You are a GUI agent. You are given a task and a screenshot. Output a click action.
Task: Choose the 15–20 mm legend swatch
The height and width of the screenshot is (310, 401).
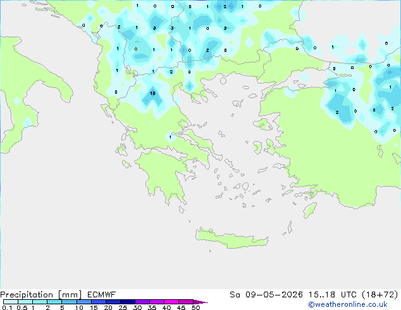tap(99, 302)
